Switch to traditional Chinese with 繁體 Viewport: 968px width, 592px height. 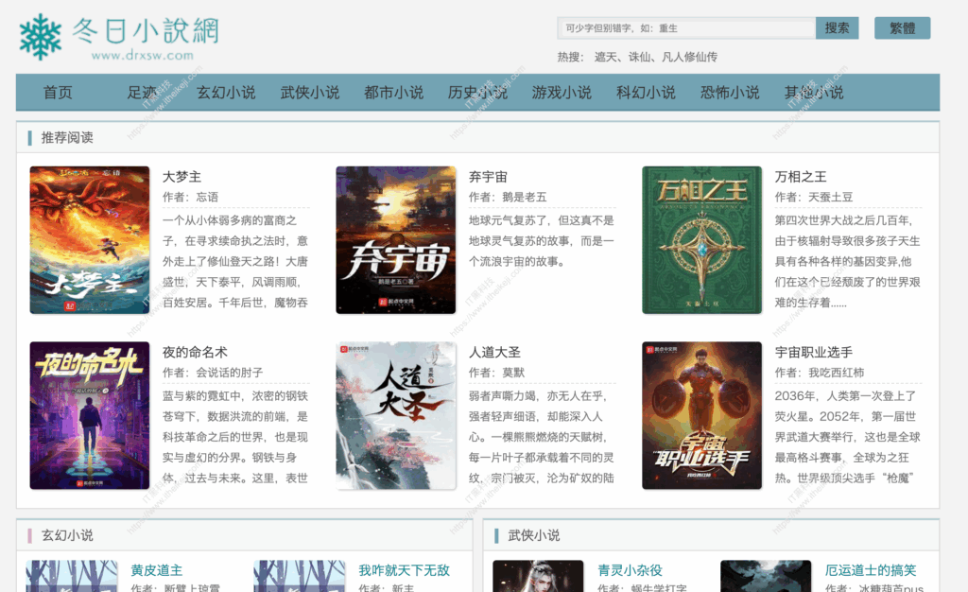tap(902, 28)
